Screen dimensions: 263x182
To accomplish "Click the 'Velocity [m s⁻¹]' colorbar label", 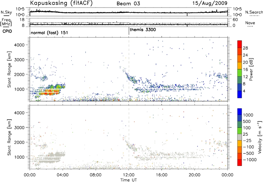I will tap(260, 137).
